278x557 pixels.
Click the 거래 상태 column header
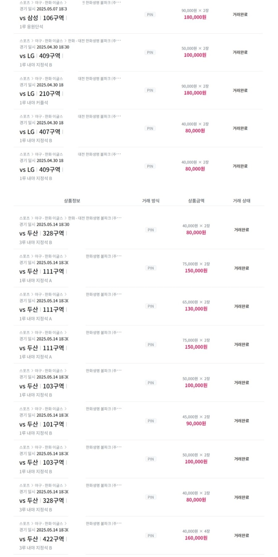[x=242, y=201]
